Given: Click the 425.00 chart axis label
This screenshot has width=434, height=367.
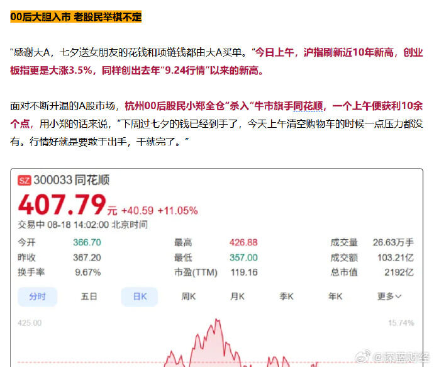Looking at the screenshot, I should tap(30, 323).
